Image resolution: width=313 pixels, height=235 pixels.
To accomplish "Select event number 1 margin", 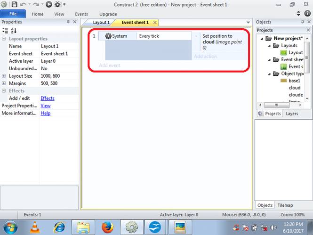I will tap(94, 36).
